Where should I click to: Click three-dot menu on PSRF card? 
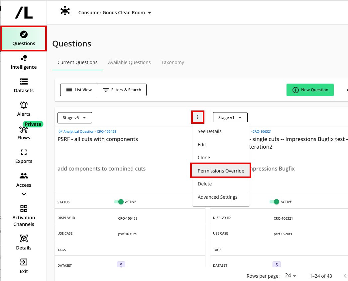point(197,117)
